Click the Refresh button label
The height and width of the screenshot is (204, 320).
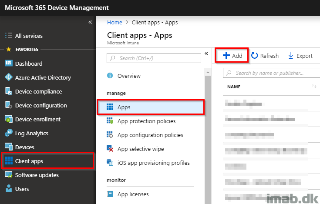pos(269,56)
